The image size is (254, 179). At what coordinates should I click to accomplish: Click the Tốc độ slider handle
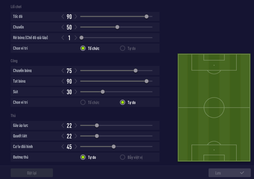coord(146,17)
